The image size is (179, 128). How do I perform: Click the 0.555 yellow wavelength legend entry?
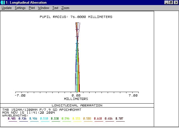pyautogui.click(x=77, y=118)
